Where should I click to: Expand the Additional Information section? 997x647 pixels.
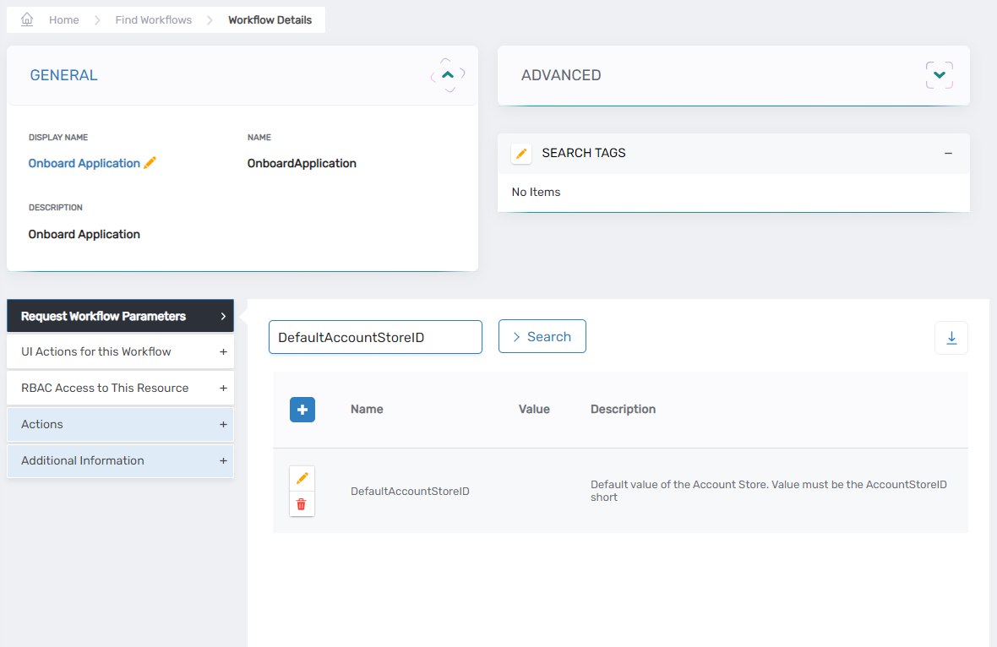pyautogui.click(x=223, y=460)
